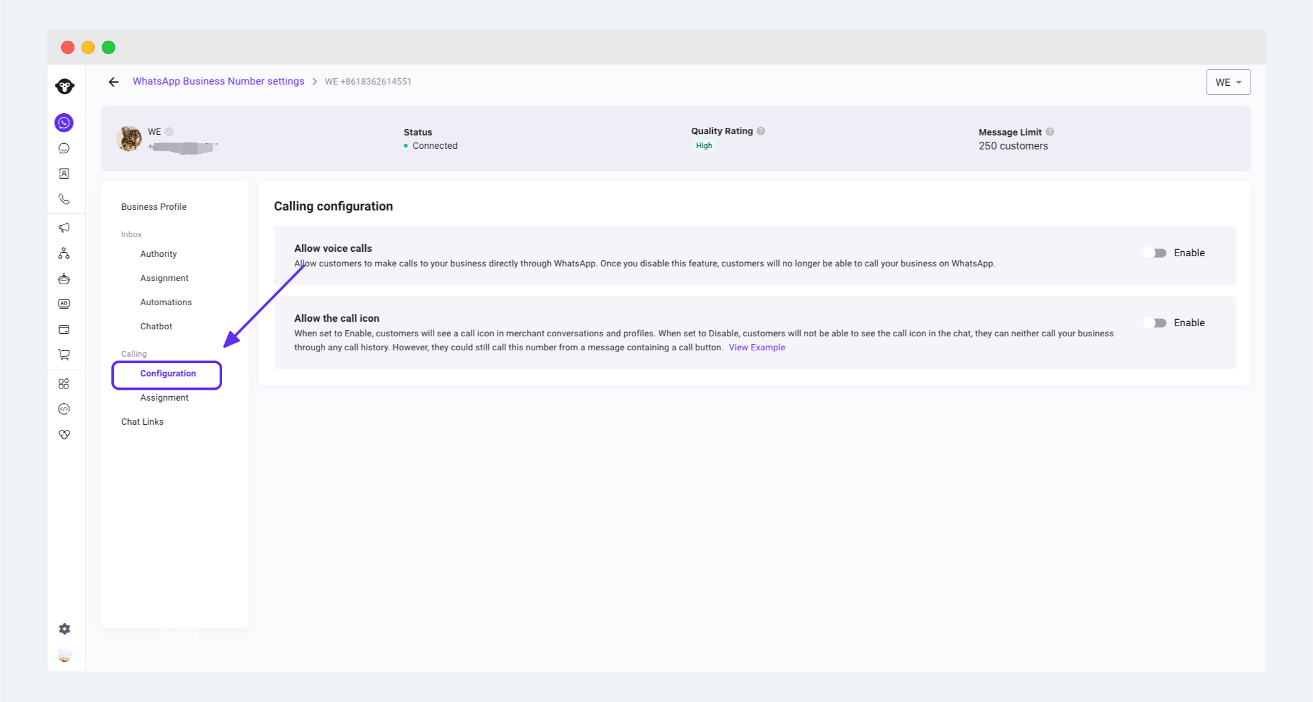The width and height of the screenshot is (1313, 702).
Task: Click the AD ads sidebar icon
Action: point(64,304)
